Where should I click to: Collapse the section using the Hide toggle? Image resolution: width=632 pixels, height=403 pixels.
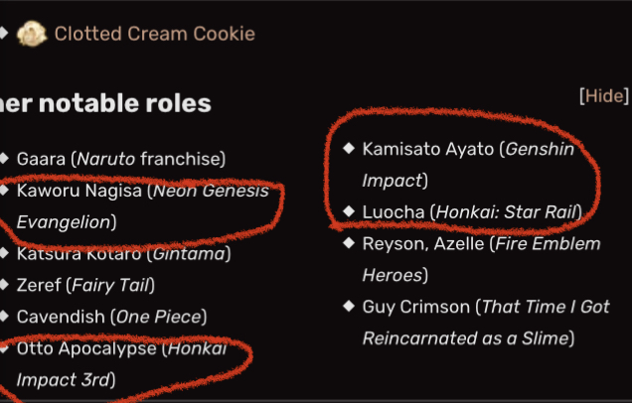point(604,96)
